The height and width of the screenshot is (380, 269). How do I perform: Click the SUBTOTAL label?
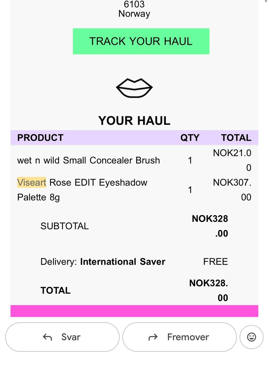tap(64, 226)
